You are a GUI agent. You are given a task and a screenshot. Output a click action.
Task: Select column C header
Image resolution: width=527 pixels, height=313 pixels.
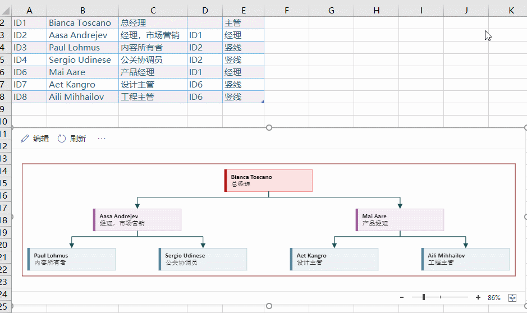tap(153, 11)
